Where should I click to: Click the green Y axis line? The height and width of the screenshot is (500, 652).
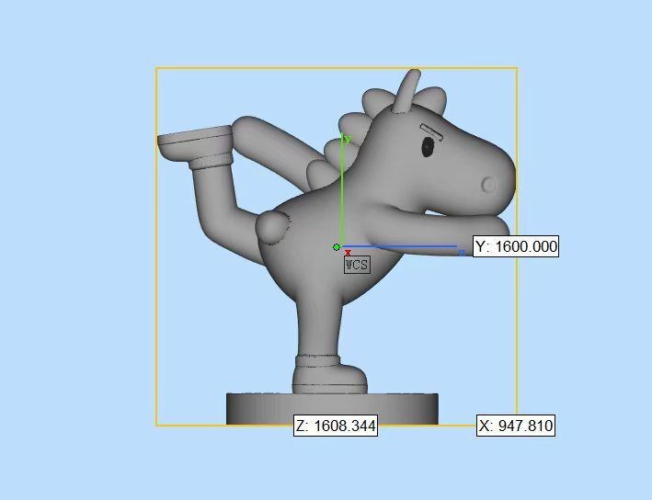click(342, 191)
